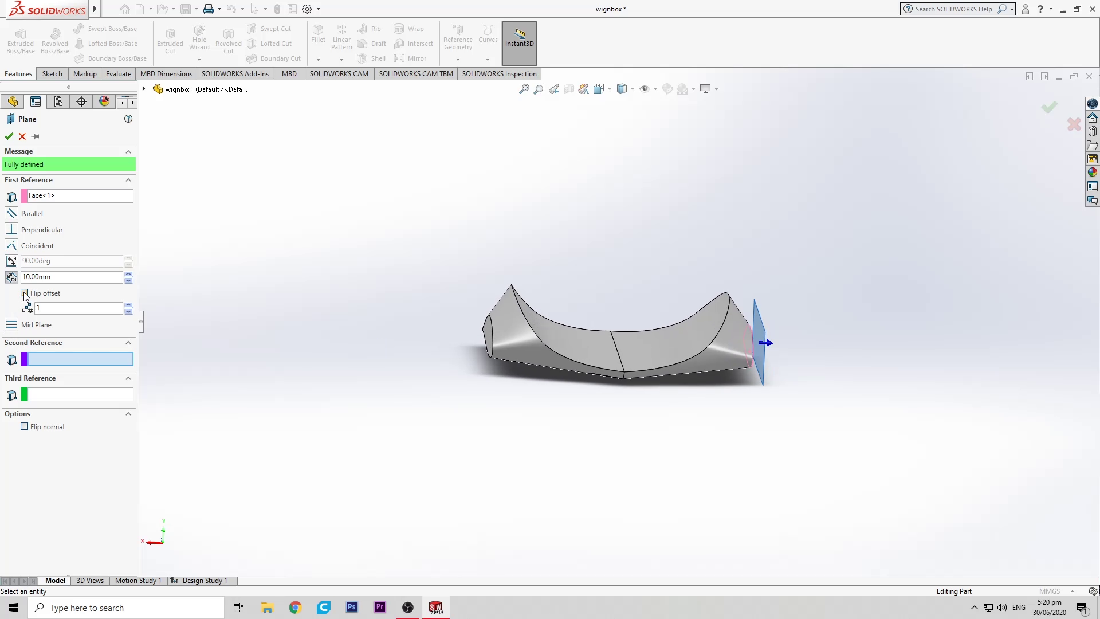Viewport: 1100px width, 619px height.
Task: Open DimXpertManager crosshair tab icon
Action: tap(81, 101)
